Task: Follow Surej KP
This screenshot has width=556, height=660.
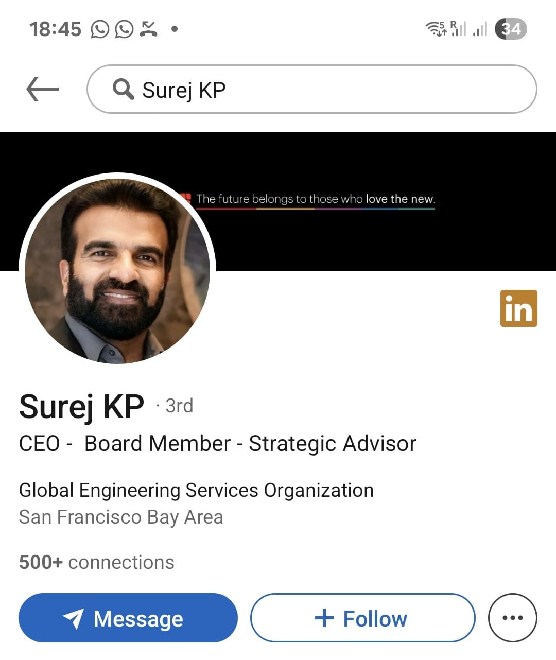Action: click(x=362, y=618)
